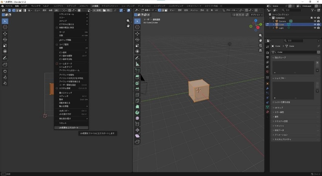Click リセット in UV menu
Screen dimensions: 322x176
tap(71, 123)
